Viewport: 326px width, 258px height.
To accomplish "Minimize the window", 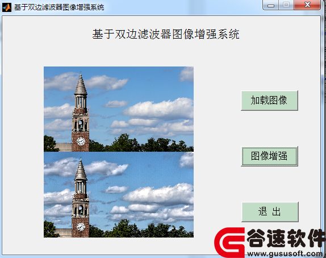I will [x=271, y=5].
